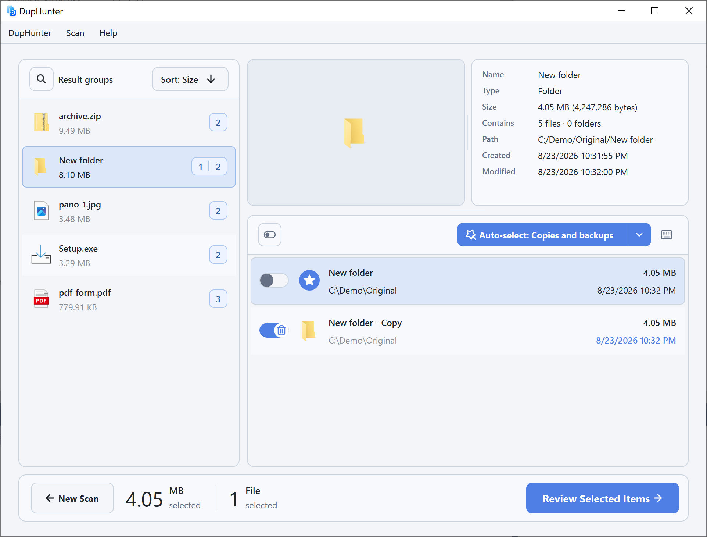
Task: Click the path value C:/Demo/Original/New folder
Action: 595,140
